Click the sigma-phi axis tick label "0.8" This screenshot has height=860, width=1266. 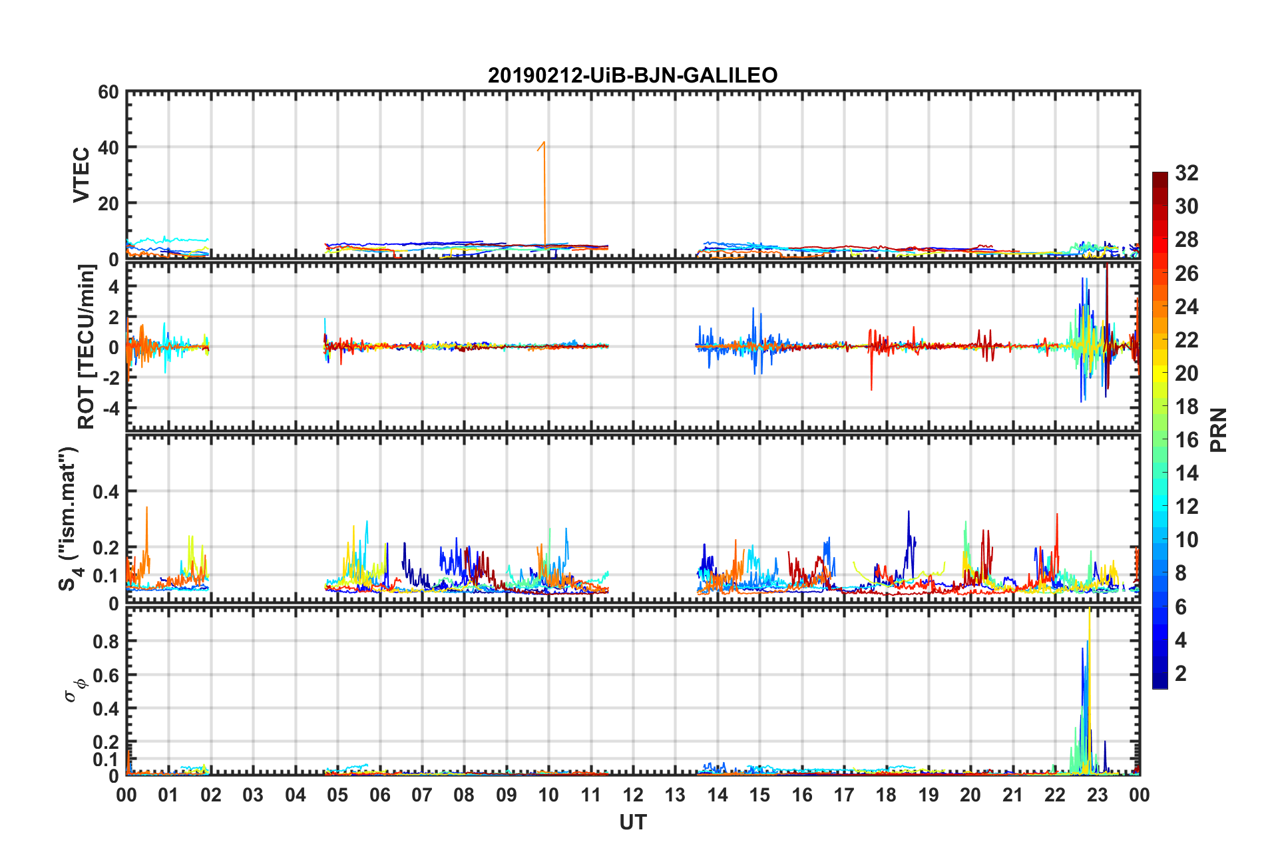(x=106, y=642)
